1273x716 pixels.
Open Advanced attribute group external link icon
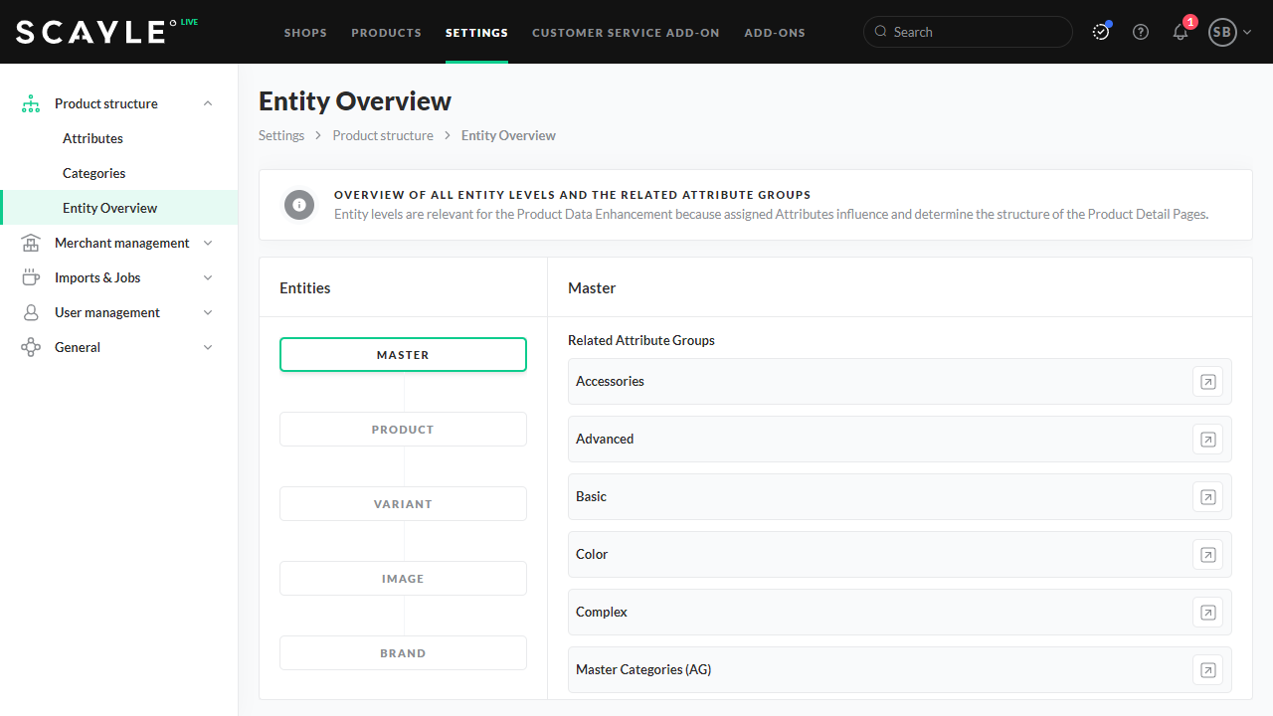click(x=1207, y=440)
